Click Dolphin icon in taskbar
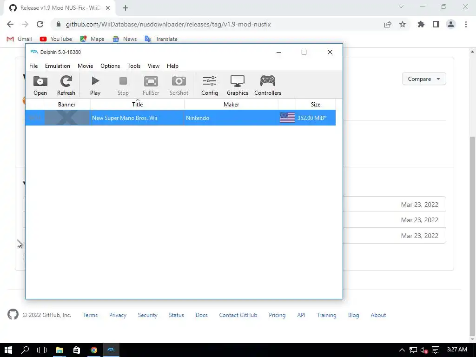 pyautogui.click(x=111, y=350)
